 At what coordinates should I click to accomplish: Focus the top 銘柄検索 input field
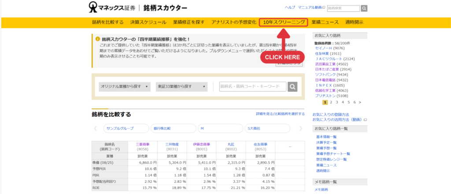click(x=344, y=8)
